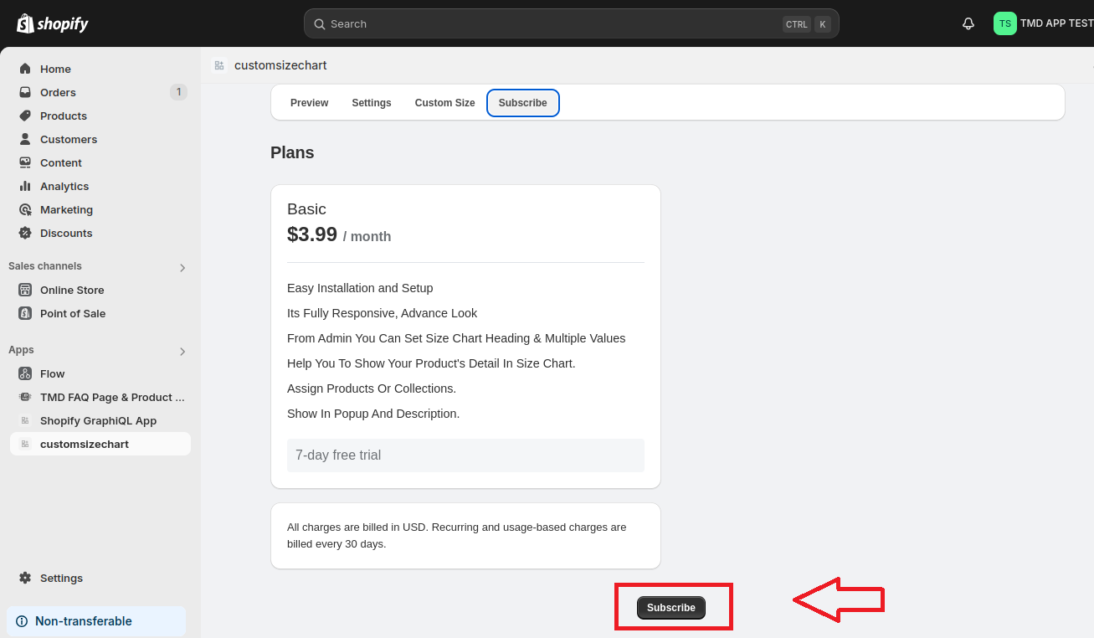Click the search input field
The image size is (1094, 638).
(x=552, y=24)
